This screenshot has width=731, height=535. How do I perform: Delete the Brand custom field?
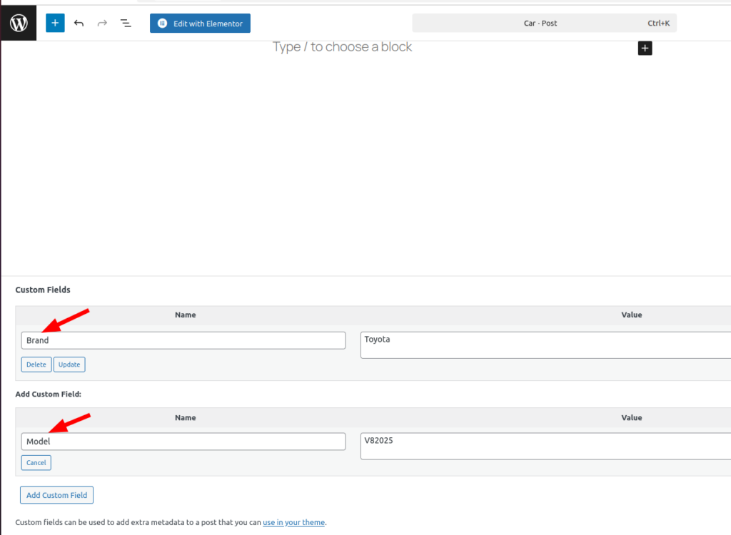coord(36,365)
